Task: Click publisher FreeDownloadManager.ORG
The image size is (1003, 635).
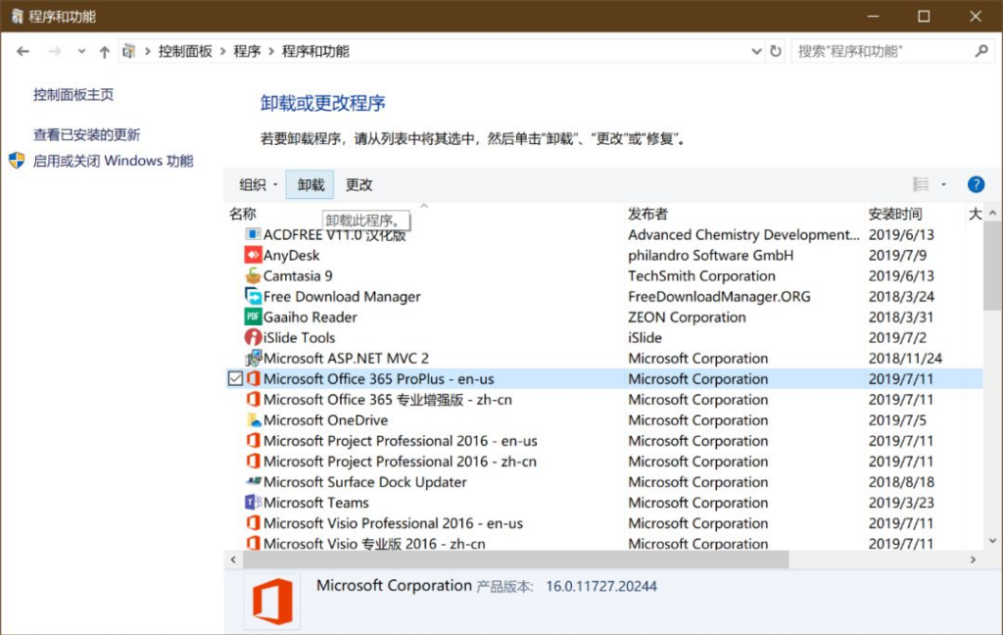Action: [x=719, y=296]
